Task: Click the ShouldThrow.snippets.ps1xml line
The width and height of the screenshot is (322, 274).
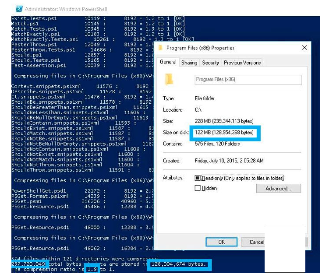Action: coord(82,170)
